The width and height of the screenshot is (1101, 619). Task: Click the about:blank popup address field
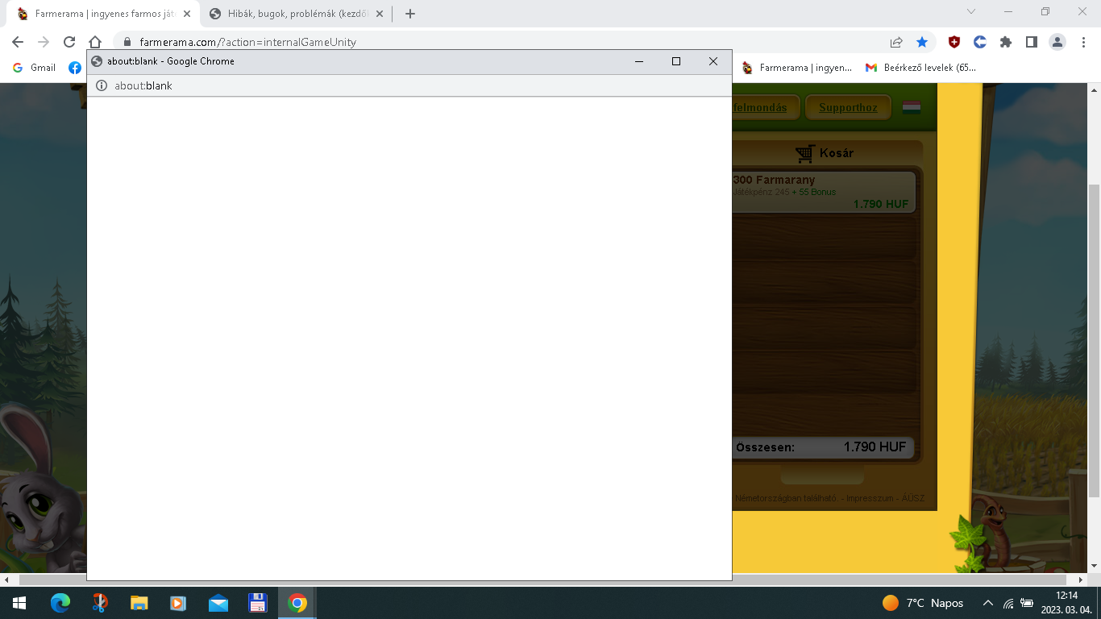coord(403,85)
